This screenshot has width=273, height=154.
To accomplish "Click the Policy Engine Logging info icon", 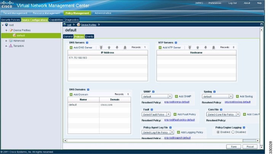I will coord(244,128).
